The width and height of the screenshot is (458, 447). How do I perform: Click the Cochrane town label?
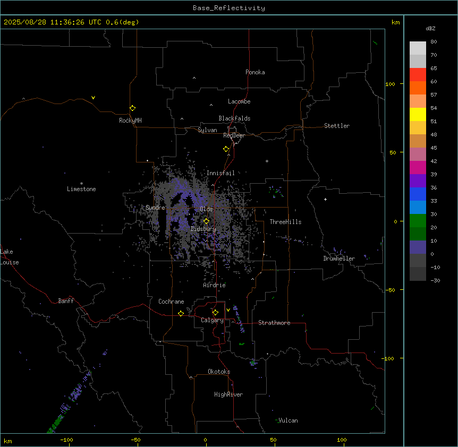click(x=171, y=302)
